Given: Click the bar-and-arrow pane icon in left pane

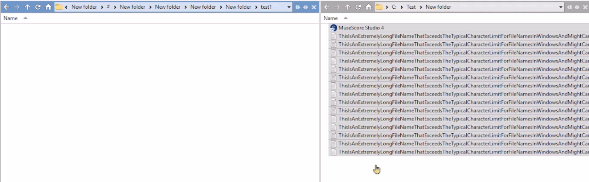Looking at the screenshot, I should pyautogui.click(x=298, y=7).
